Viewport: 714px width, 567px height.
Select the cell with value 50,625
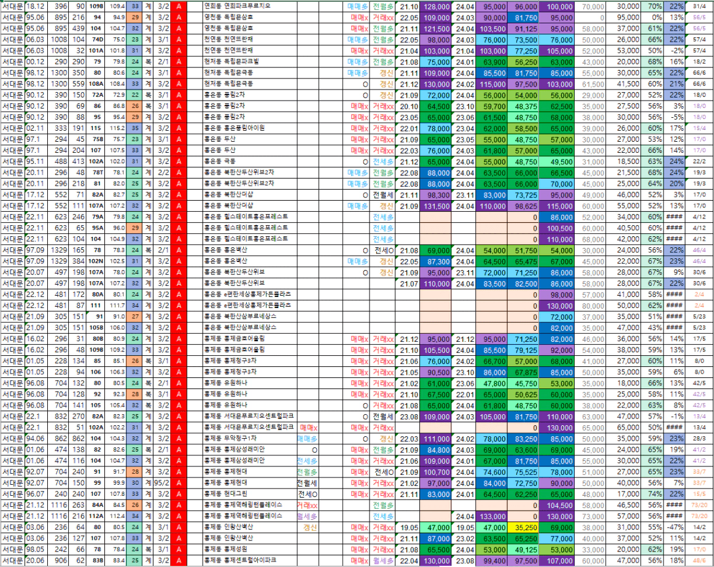click(x=522, y=395)
